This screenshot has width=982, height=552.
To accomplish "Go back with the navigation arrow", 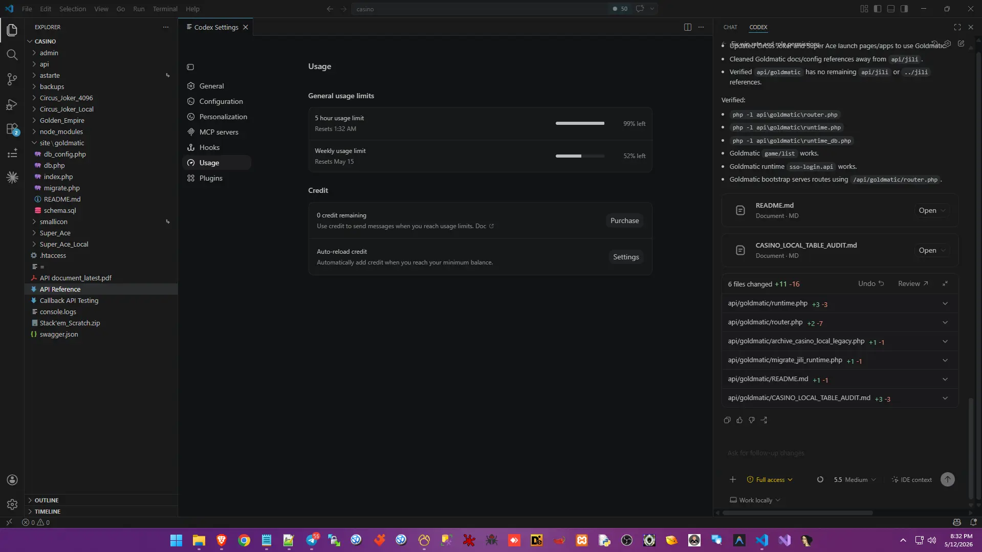I will coord(330,9).
